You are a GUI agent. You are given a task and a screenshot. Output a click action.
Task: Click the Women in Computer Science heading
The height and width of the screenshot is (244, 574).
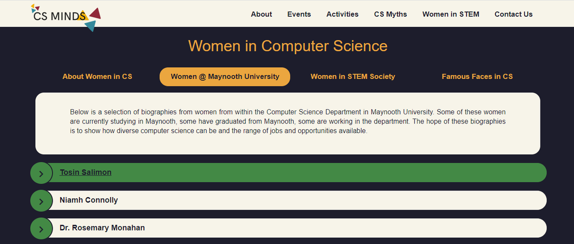(x=287, y=46)
